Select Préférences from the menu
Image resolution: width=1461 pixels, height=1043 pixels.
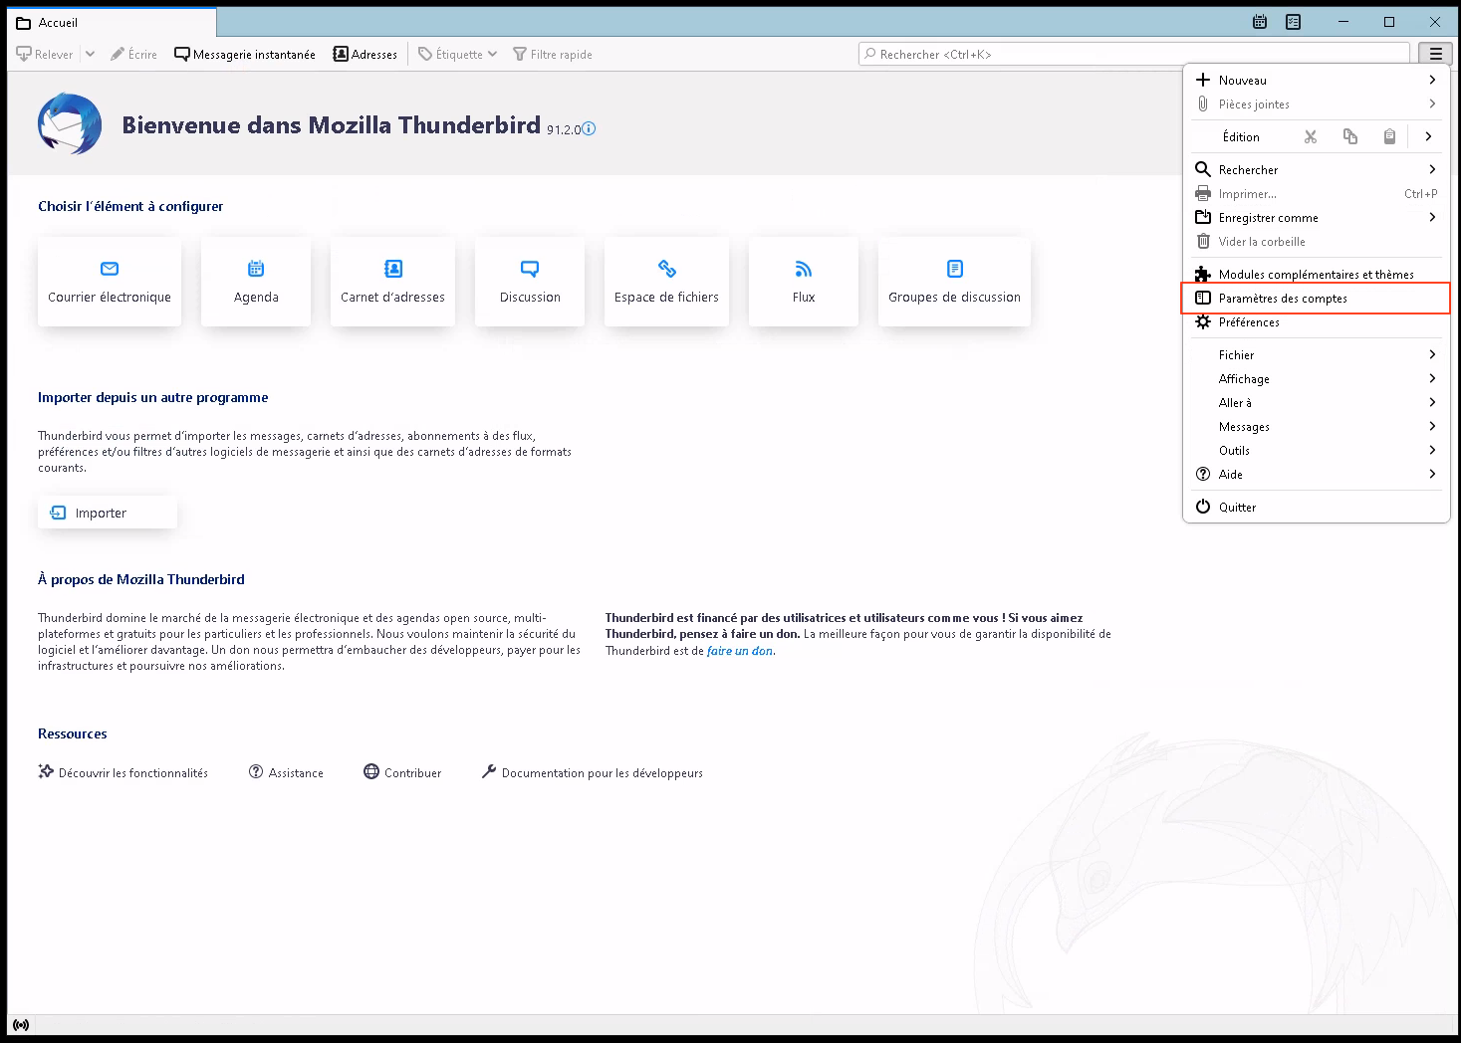click(x=1249, y=322)
